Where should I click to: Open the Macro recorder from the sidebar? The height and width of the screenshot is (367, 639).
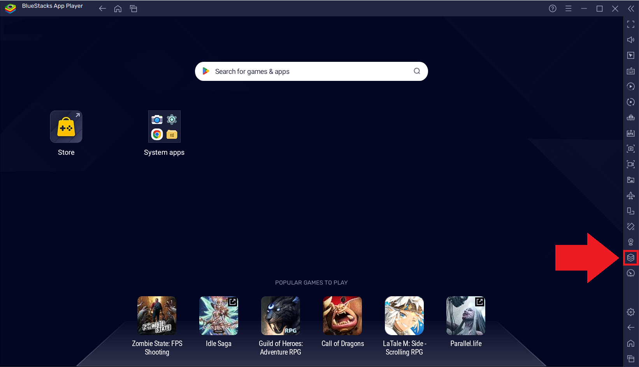coord(631,86)
